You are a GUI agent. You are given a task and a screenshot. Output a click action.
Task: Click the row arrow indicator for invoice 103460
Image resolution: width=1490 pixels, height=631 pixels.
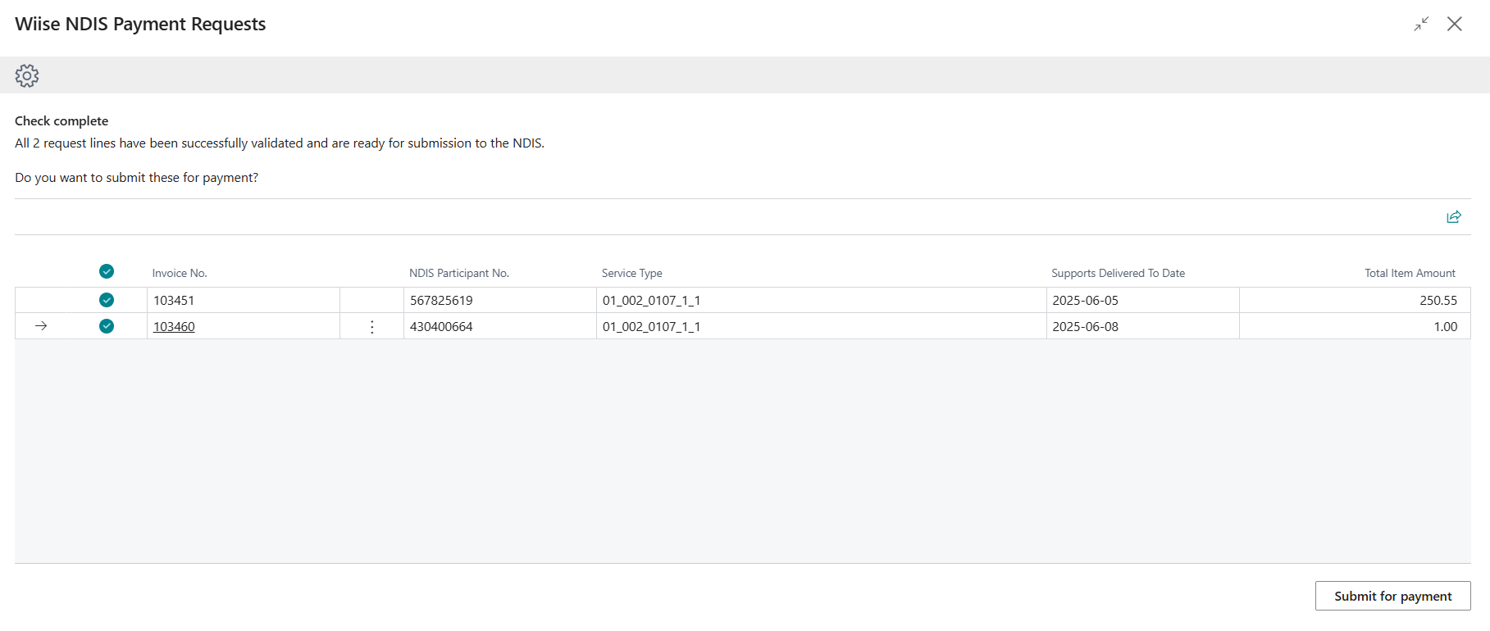[41, 326]
